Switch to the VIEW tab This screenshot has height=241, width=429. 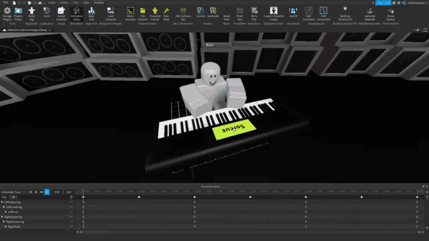[86, 3]
